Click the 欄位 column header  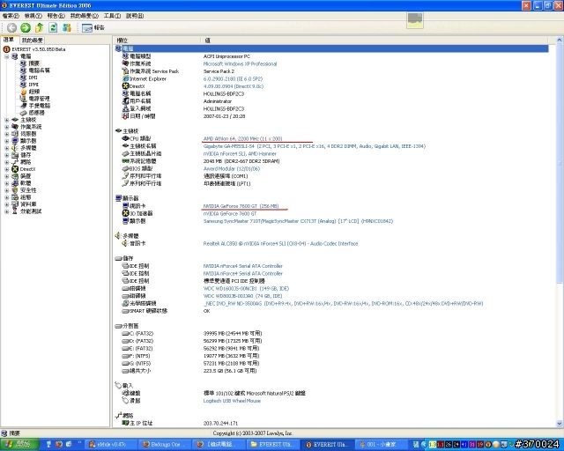pos(157,41)
